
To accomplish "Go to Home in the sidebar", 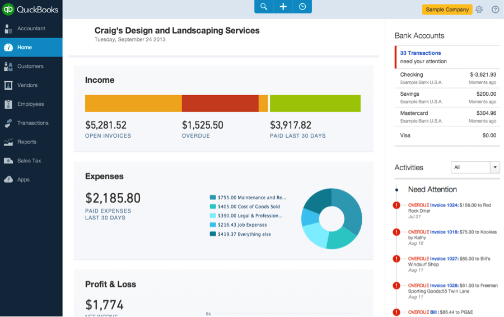I will pos(31,47).
